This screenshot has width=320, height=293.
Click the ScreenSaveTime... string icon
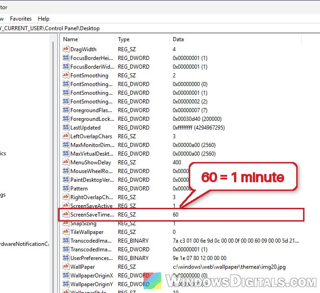pos(65,214)
